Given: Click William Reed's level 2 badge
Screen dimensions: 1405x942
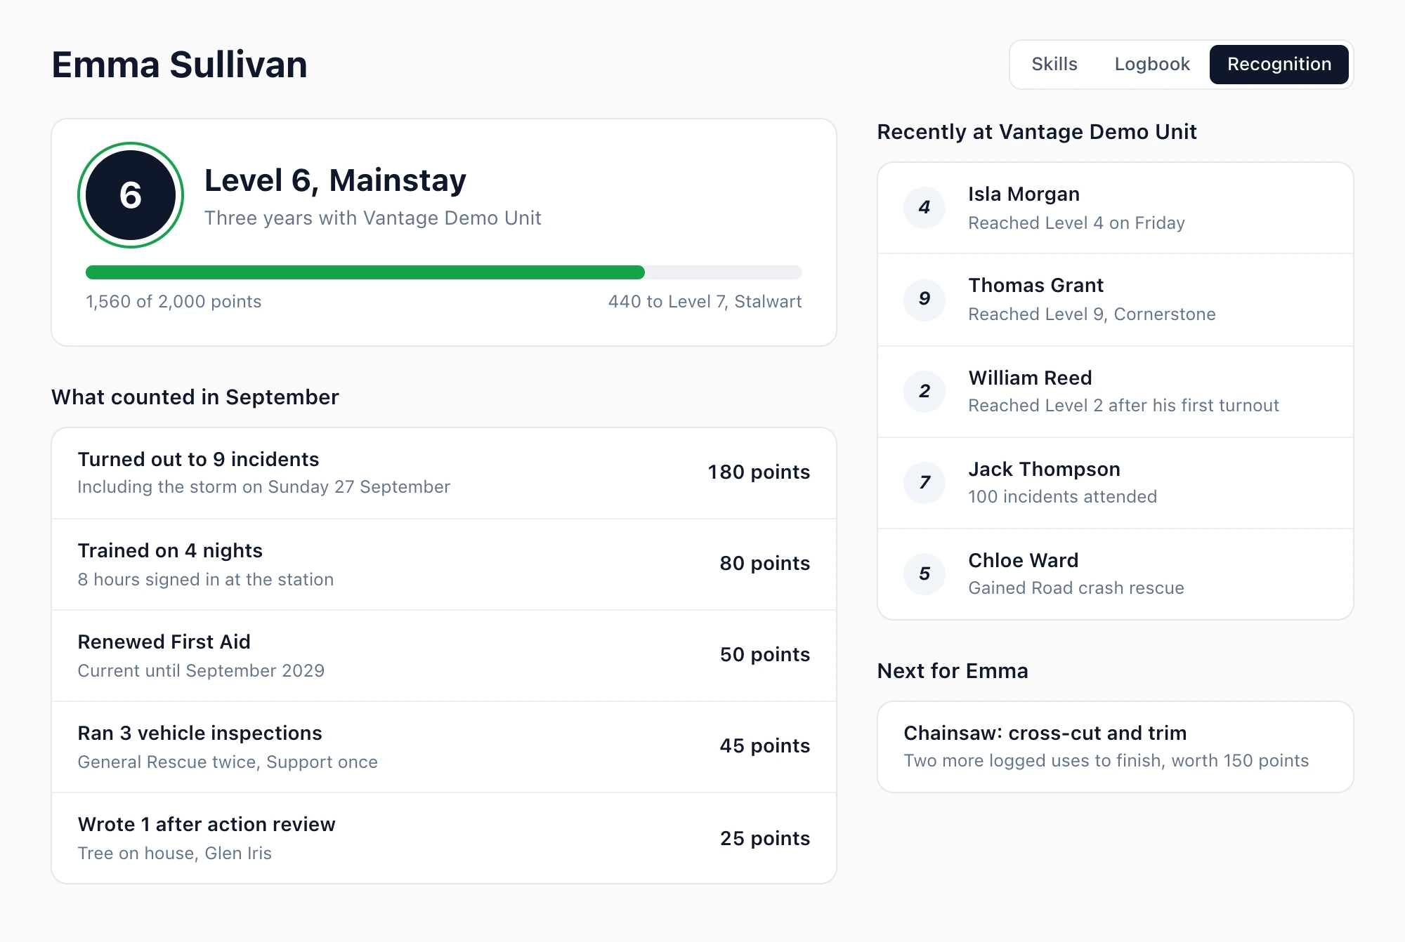Looking at the screenshot, I should click(x=924, y=391).
